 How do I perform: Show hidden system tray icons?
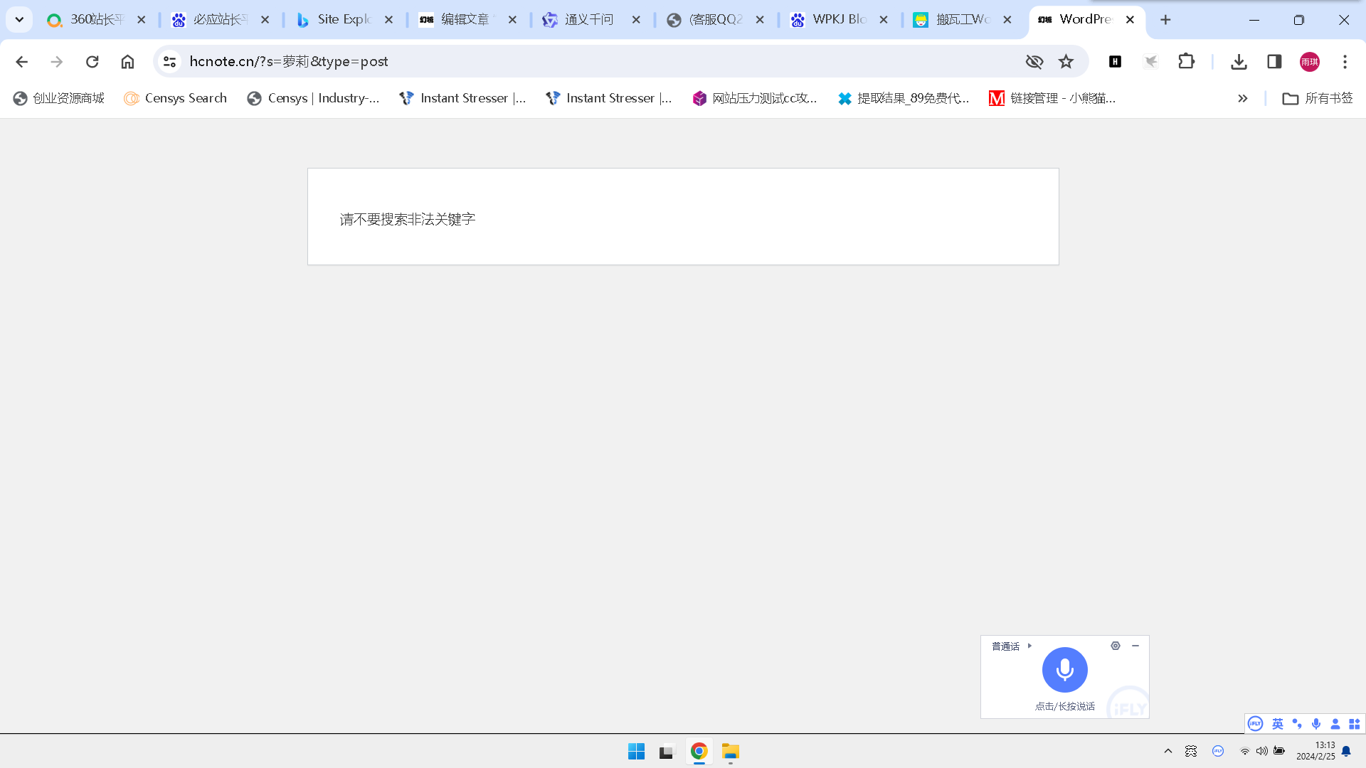coord(1168,751)
